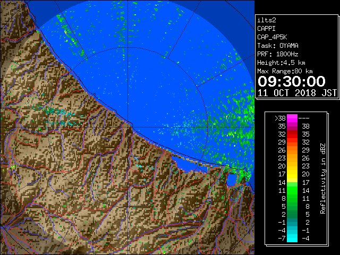Click the -7 legend label
The height and width of the screenshot is (255, 340).
[282, 239]
